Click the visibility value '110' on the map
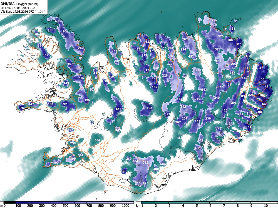The height and width of the screenshot is (208, 278). click(125, 172)
